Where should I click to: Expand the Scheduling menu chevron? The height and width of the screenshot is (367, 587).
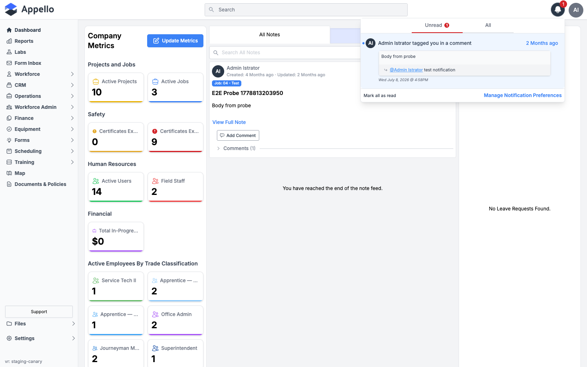click(72, 151)
